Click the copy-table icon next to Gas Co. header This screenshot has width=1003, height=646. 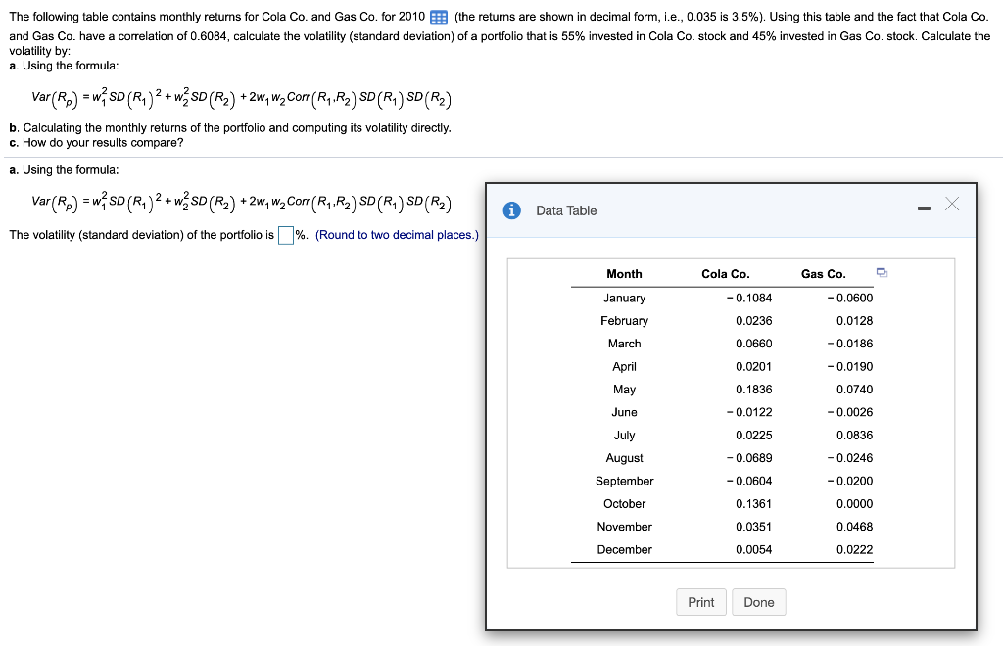click(882, 273)
